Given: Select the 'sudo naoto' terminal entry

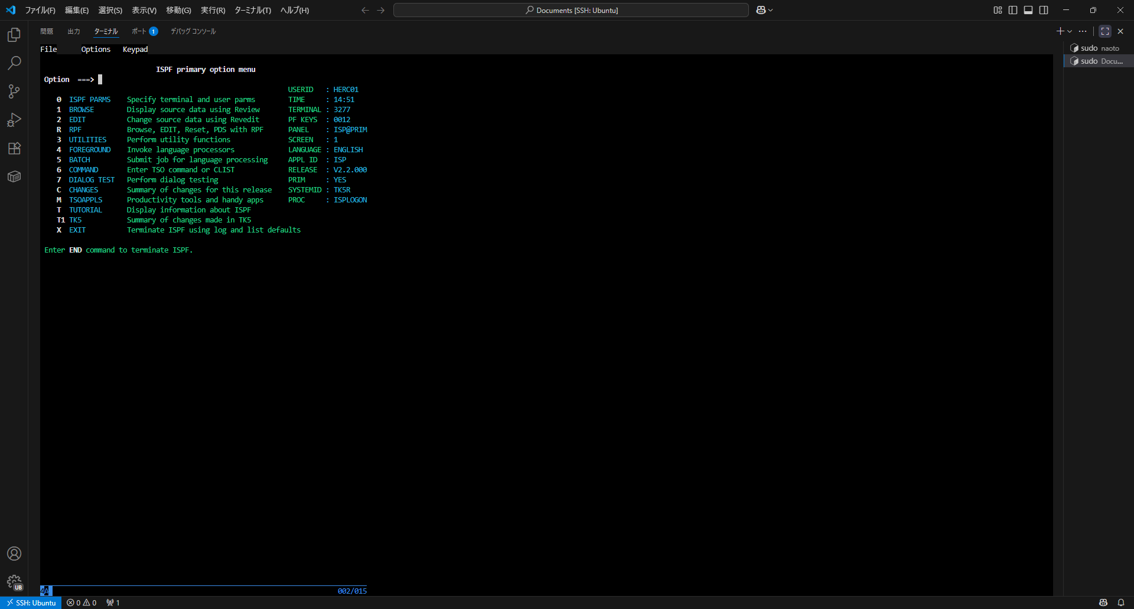Looking at the screenshot, I should pyautogui.click(x=1099, y=48).
